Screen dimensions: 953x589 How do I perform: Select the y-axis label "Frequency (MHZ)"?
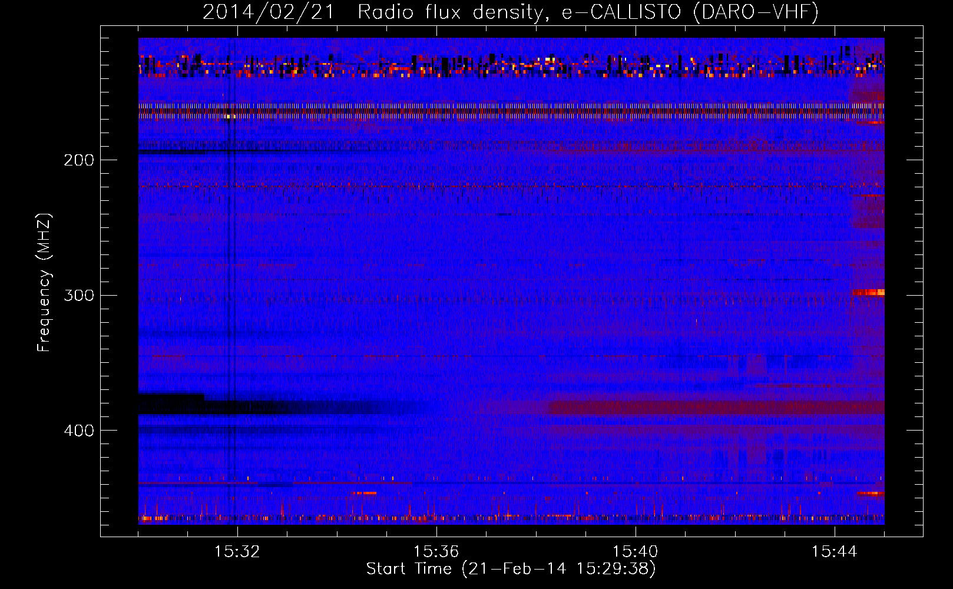click(x=44, y=282)
